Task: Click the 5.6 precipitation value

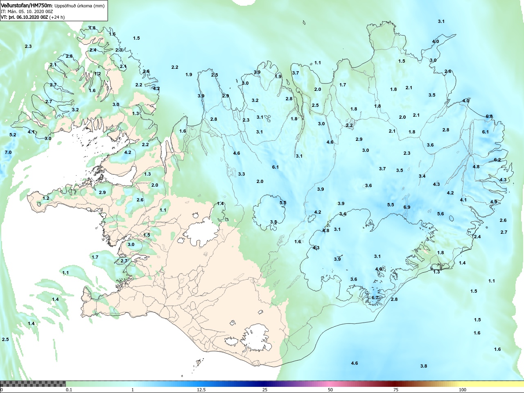Action: point(440,214)
